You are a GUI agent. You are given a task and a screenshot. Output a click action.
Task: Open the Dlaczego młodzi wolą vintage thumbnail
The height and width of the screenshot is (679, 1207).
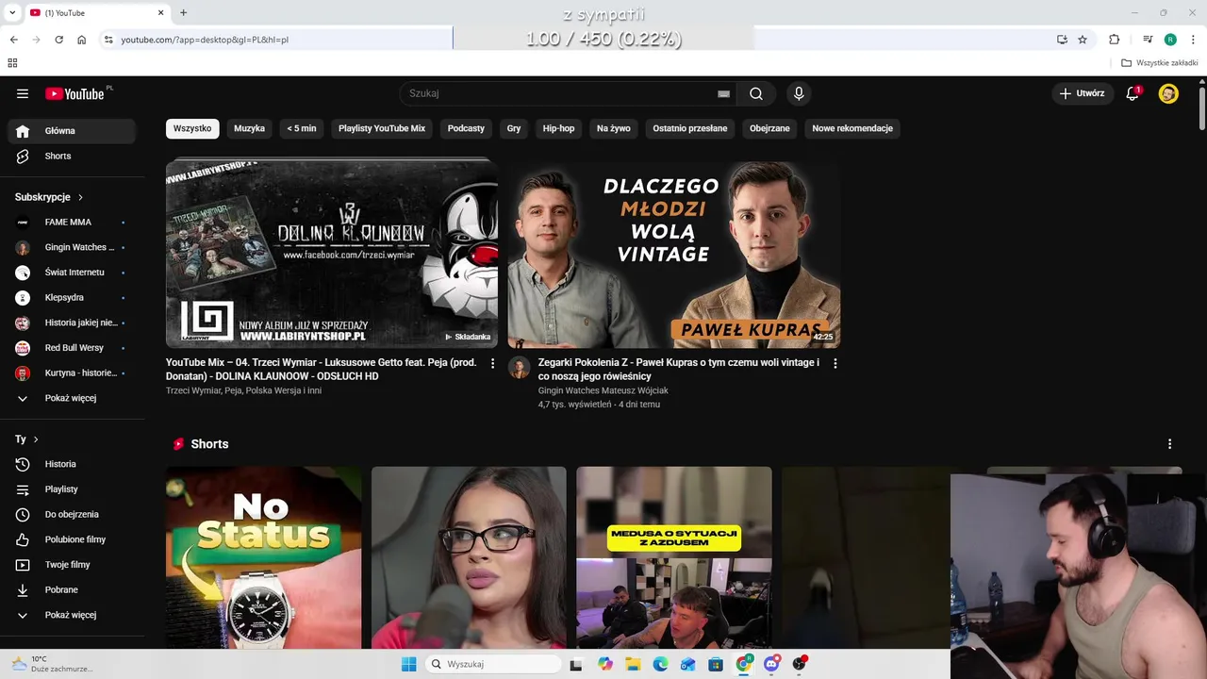click(x=674, y=254)
